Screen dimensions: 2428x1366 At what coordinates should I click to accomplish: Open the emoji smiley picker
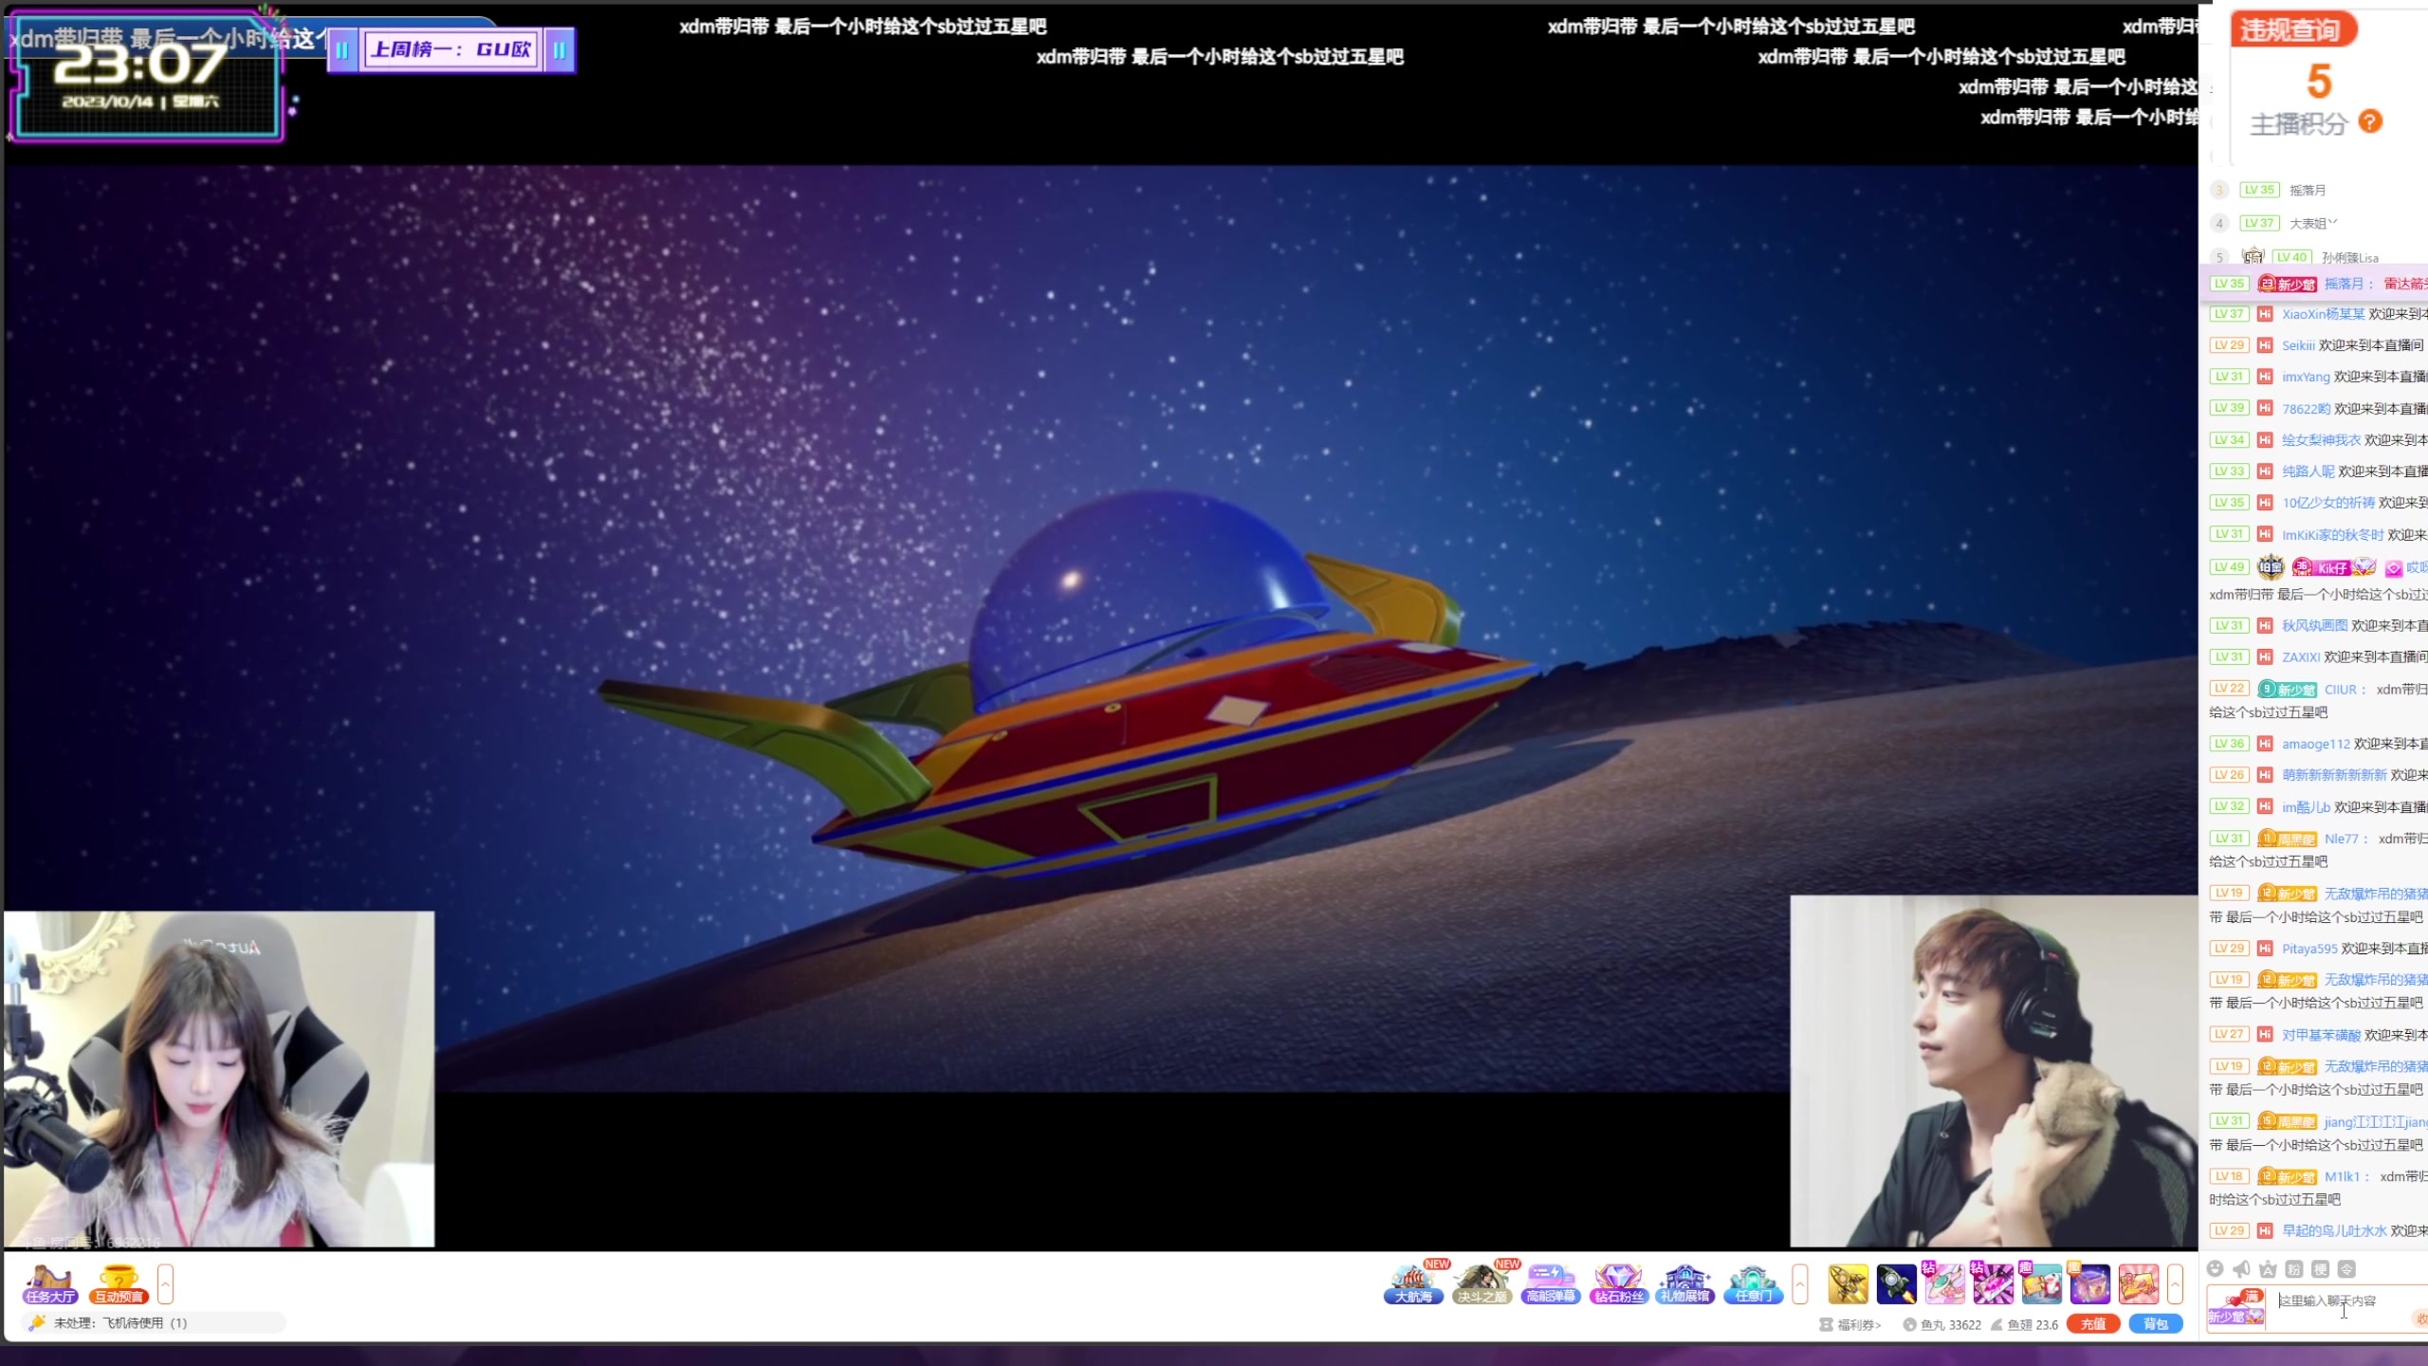2215,1268
